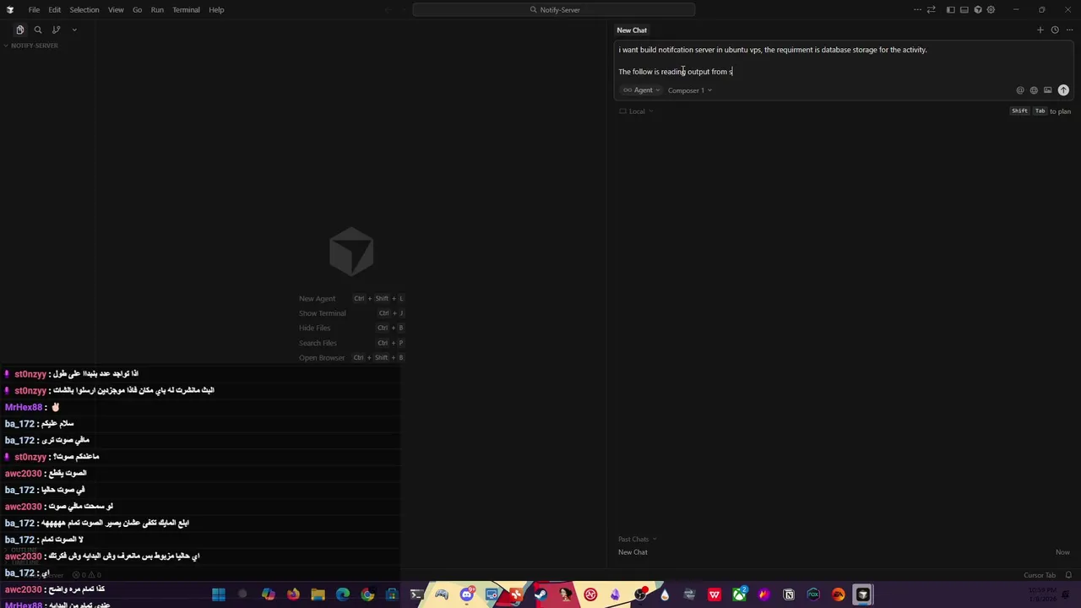
Task: Open the Local environment dropdown
Action: [636, 111]
